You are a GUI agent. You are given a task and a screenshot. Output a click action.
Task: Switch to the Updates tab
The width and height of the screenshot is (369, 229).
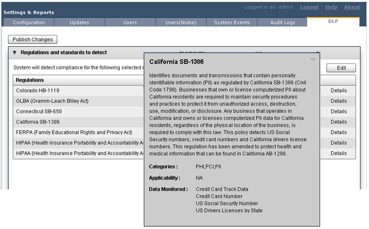[x=79, y=23]
